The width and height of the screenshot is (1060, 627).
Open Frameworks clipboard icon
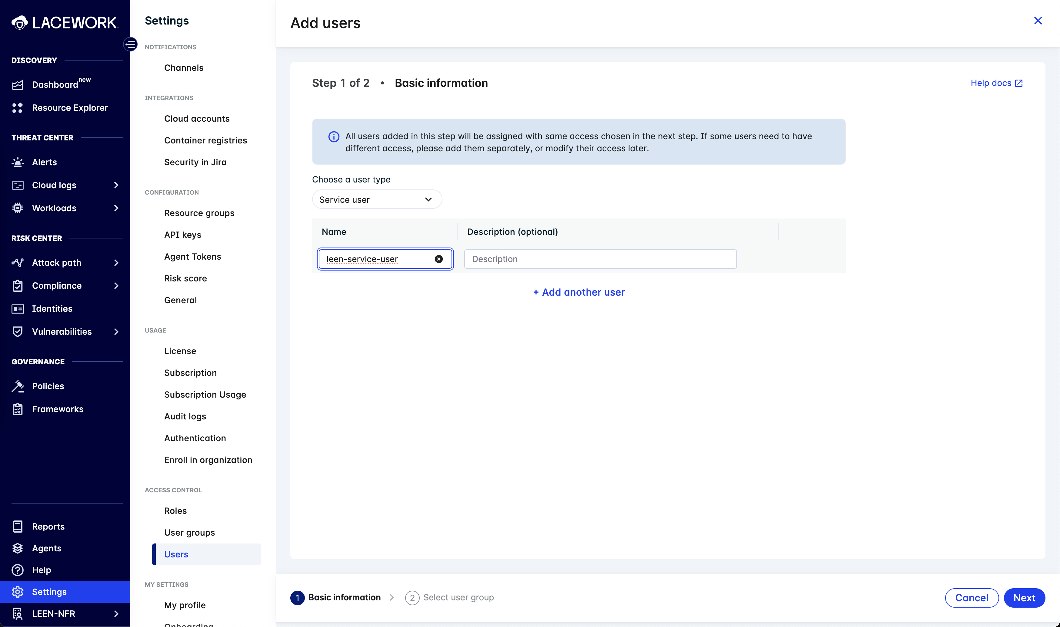pos(18,409)
